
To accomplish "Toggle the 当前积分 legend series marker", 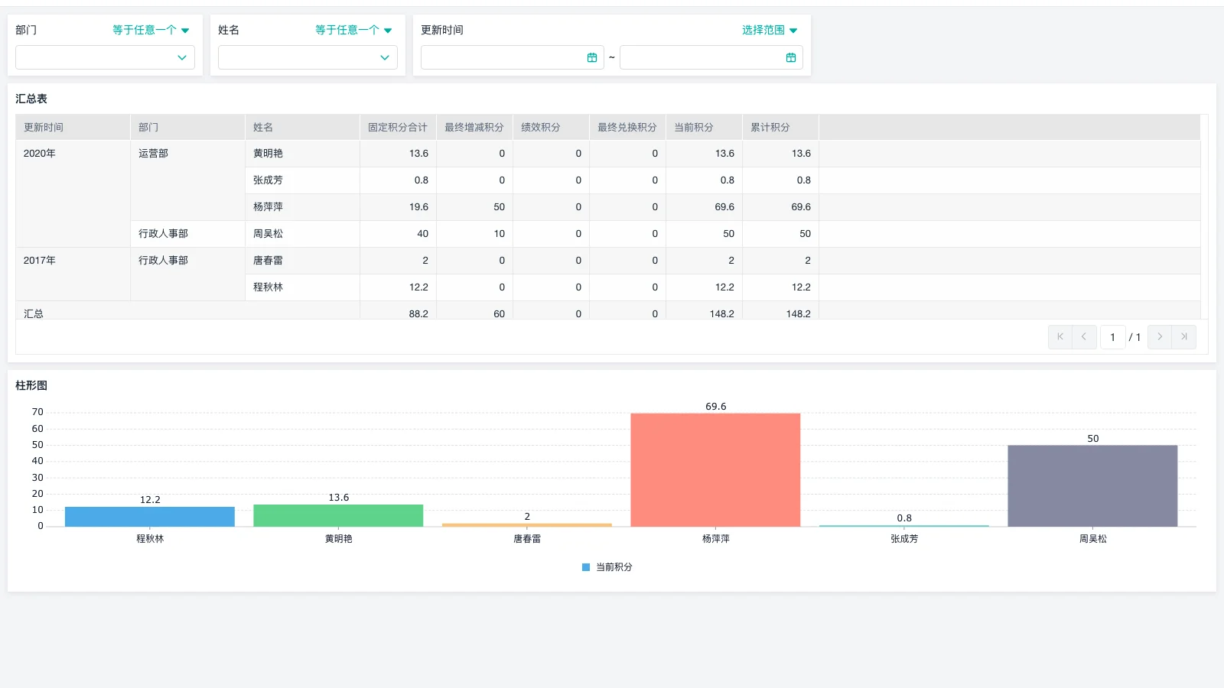I will (586, 567).
